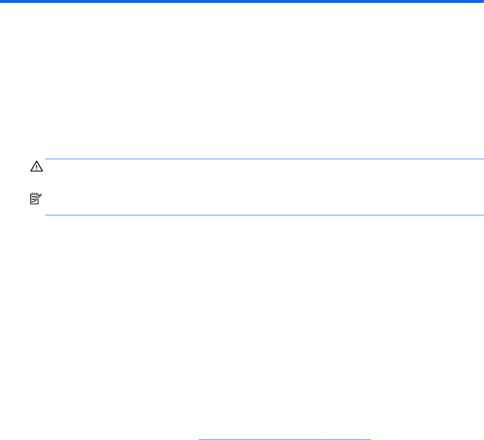Click the longest segment of the bottom underlined link

click(260, 439)
